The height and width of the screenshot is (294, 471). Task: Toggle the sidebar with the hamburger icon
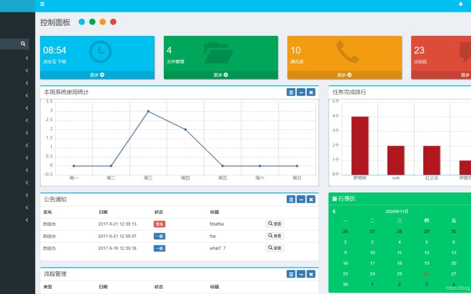42,4
